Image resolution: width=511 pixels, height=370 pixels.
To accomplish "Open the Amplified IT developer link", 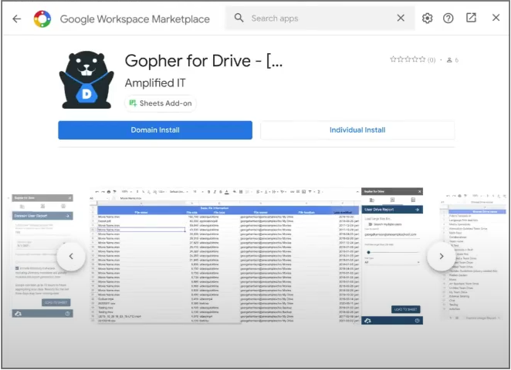I will pos(155,82).
